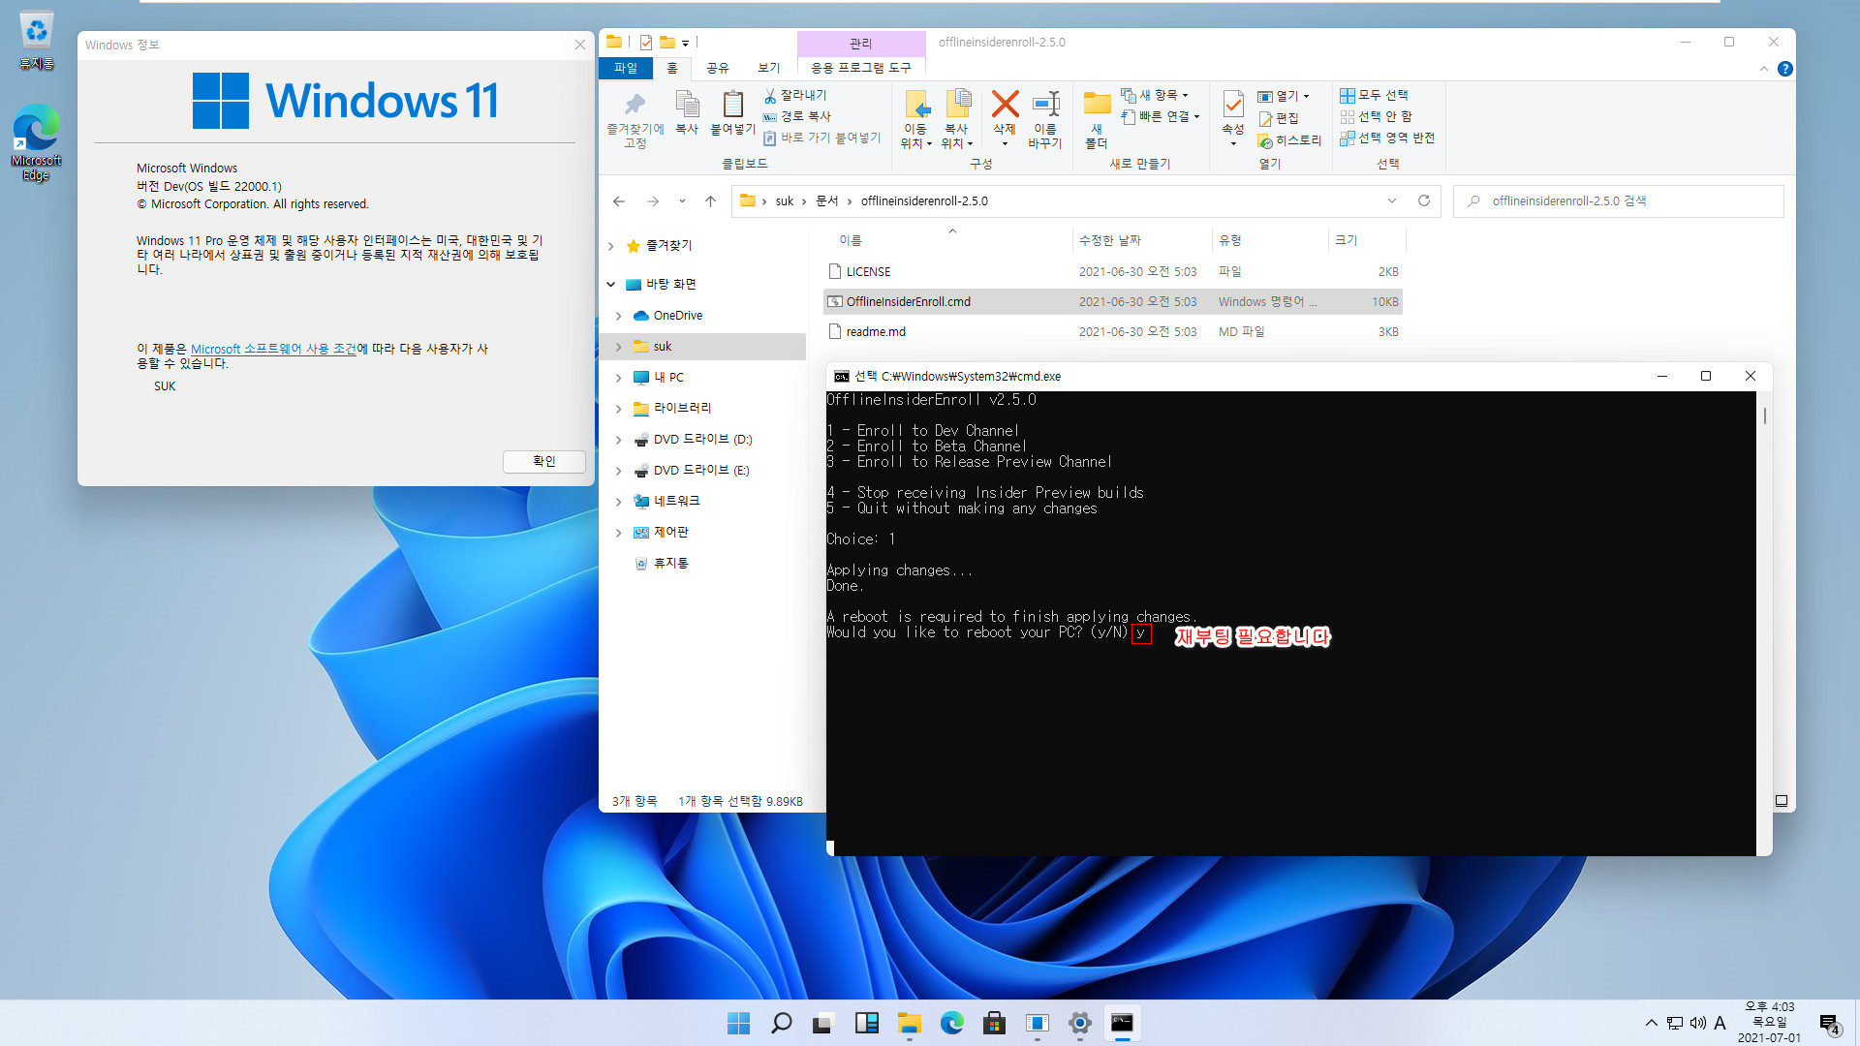Click the Rename (이름 바꾸기) ribbon icon

pos(1045,119)
